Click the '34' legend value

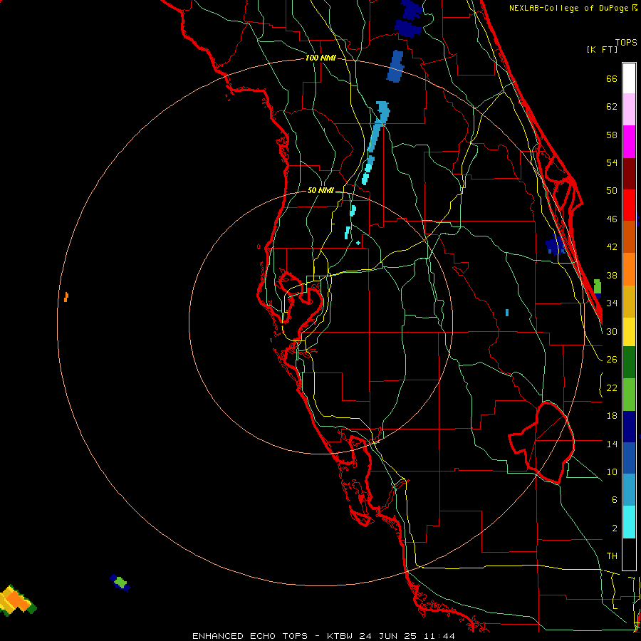point(612,303)
